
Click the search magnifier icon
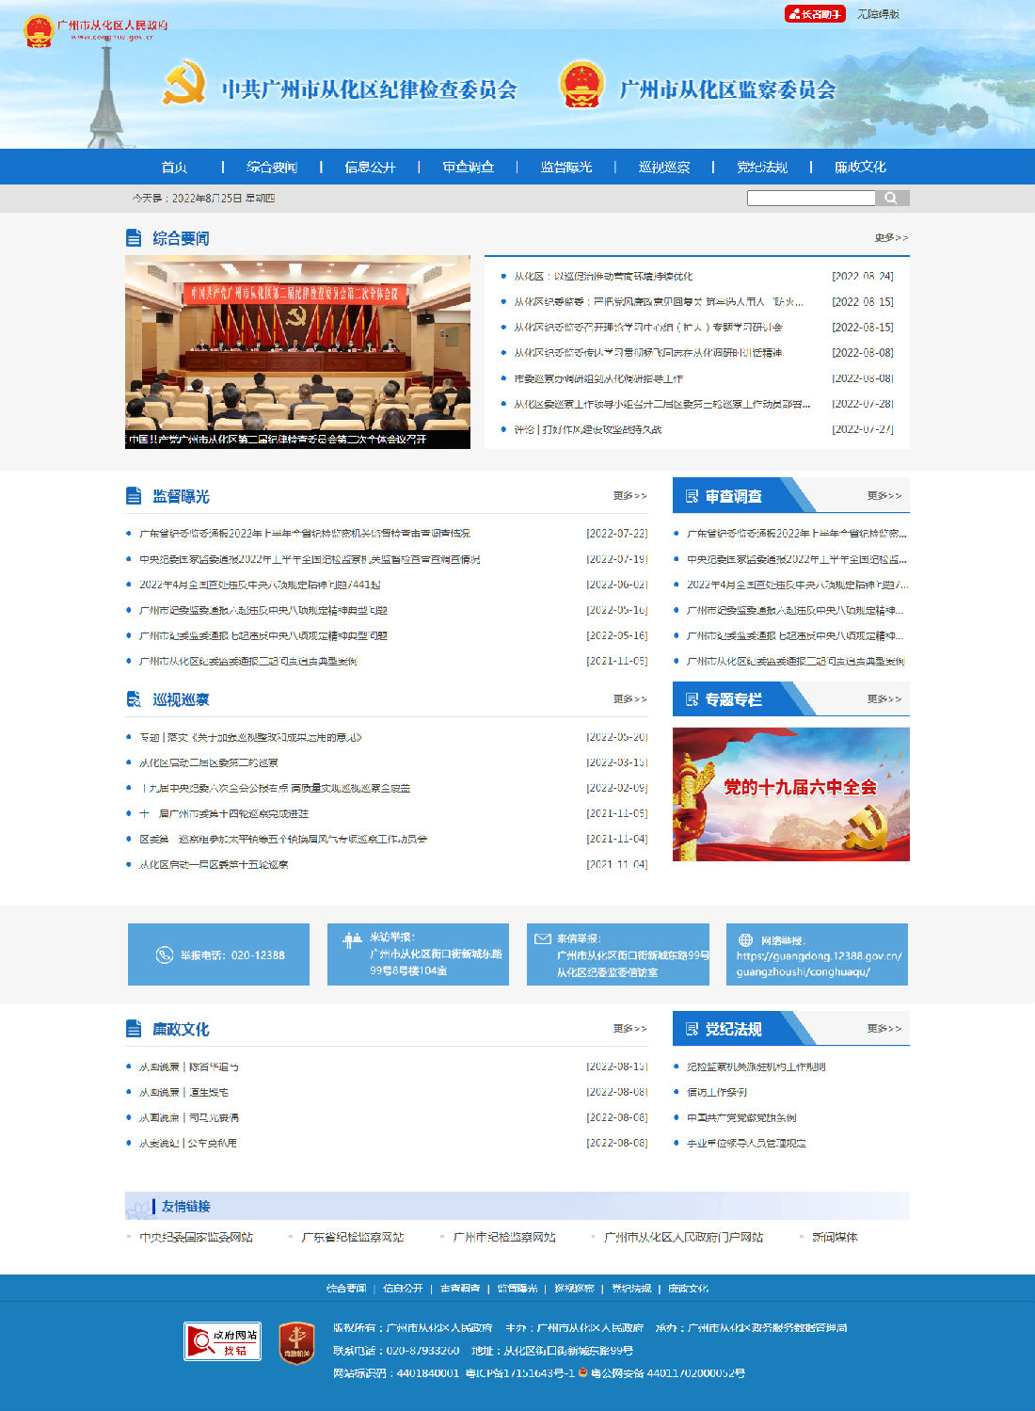(x=891, y=198)
